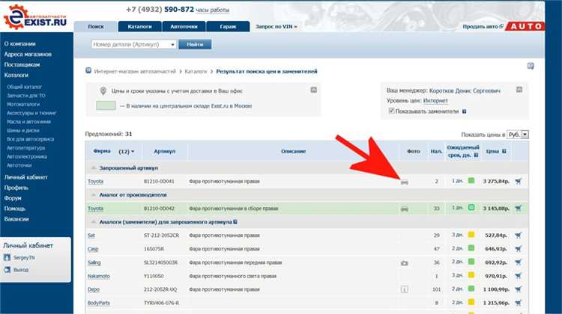
Task: Minimize the manager info panel
Action: (519, 90)
